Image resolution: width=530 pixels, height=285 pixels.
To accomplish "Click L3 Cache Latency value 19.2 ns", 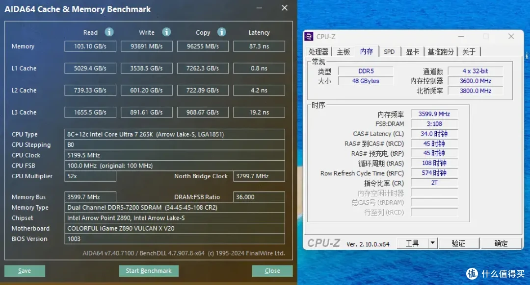I will click(x=259, y=112).
